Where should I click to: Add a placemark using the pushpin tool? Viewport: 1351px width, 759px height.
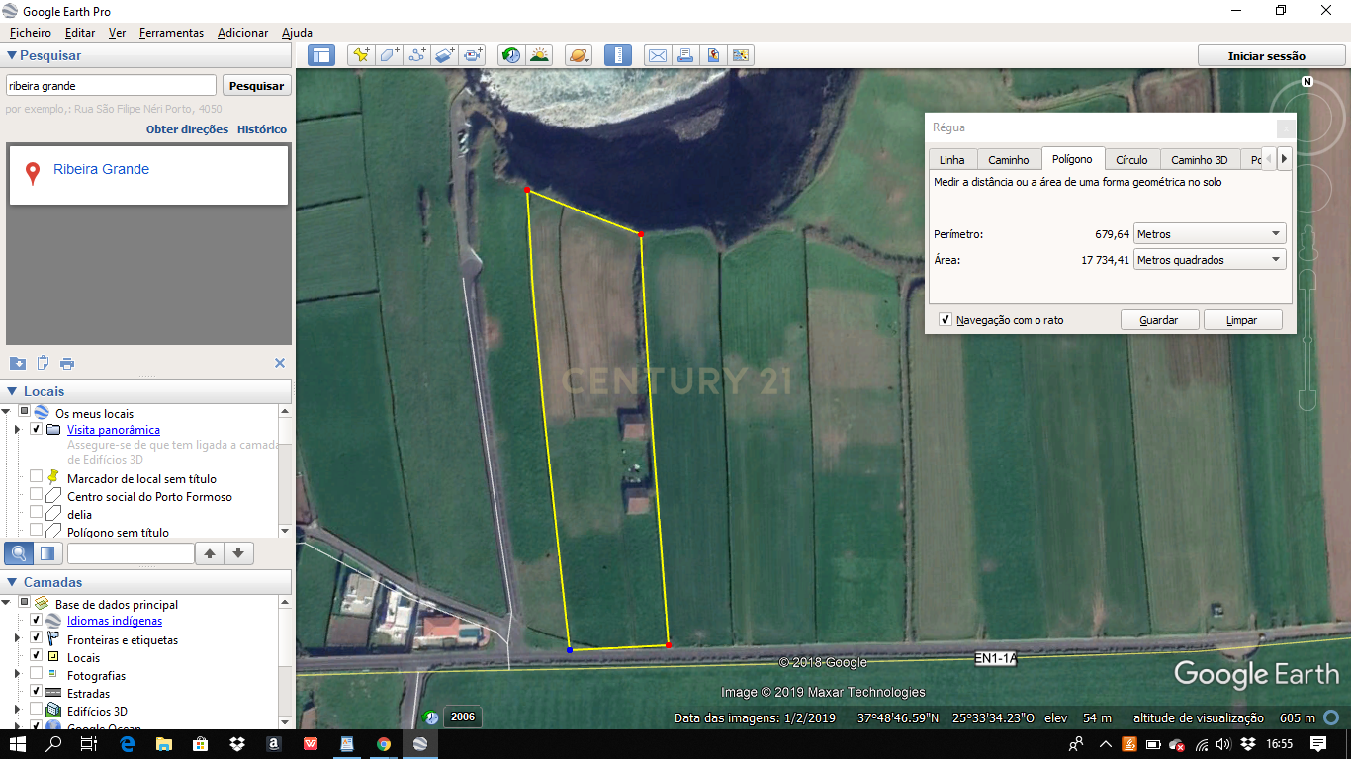[361, 55]
